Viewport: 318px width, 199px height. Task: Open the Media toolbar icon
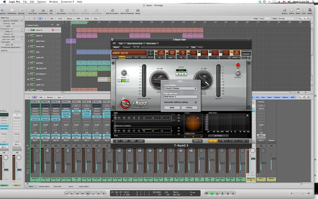310,11
